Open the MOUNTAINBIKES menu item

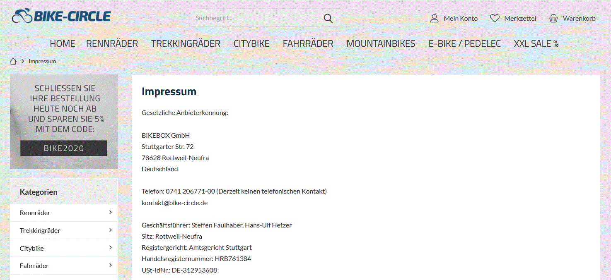pyautogui.click(x=381, y=43)
